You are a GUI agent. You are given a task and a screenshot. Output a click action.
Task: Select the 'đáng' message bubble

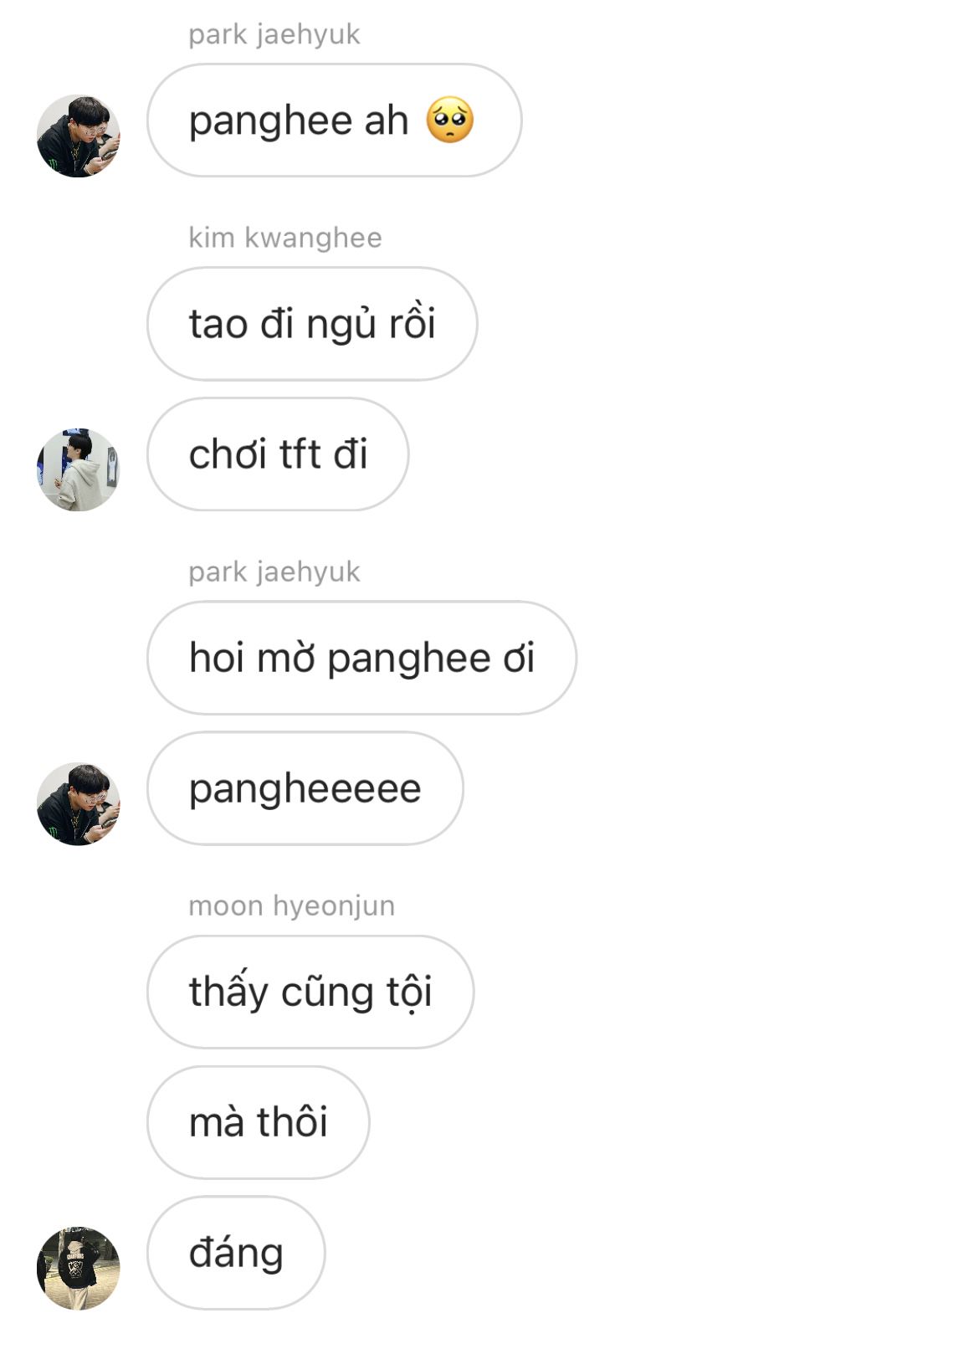(x=236, y=1253)
